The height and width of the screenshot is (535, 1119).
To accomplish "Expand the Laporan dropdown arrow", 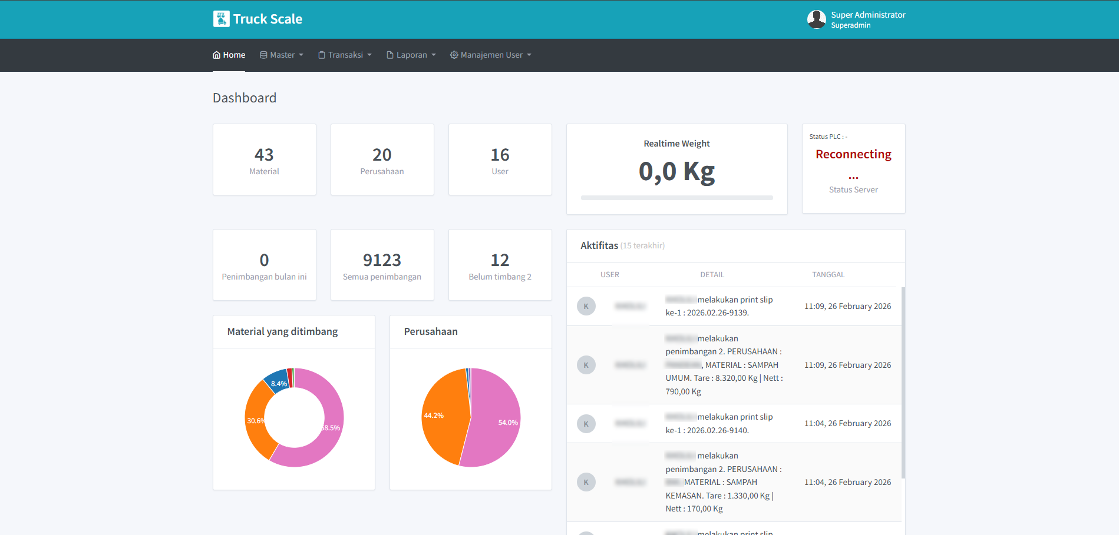I will pos(434,55).
